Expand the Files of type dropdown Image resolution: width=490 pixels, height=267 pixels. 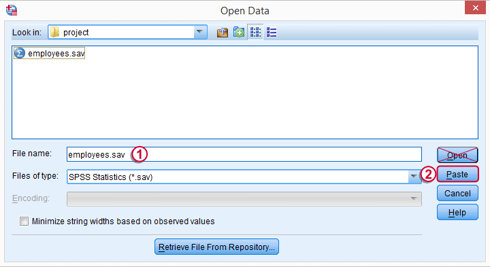pyautogui.click(x=414, y=177)
